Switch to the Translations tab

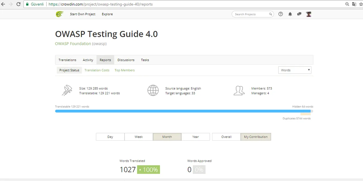(67, 60)
